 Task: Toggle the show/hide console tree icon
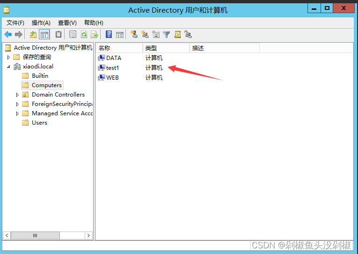(x=44, y=35)
